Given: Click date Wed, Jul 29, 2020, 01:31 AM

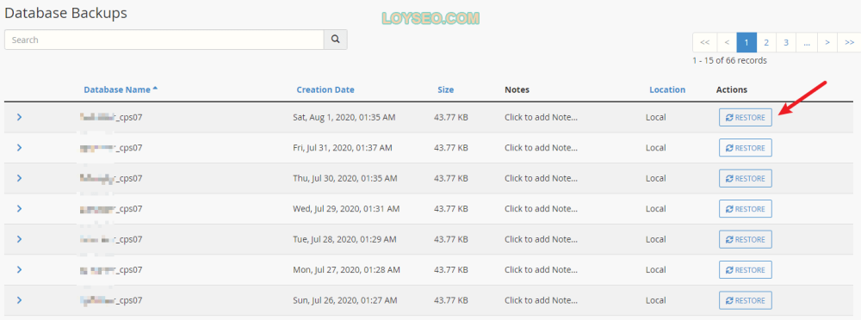Looking at the screenshot, I should tap(346, 208).
